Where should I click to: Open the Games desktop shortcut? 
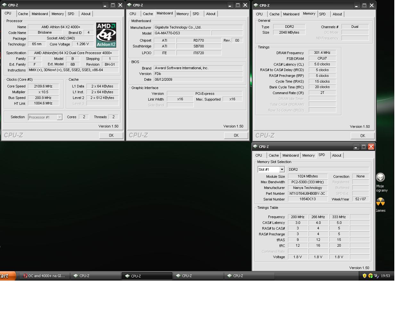pos(381,205)
